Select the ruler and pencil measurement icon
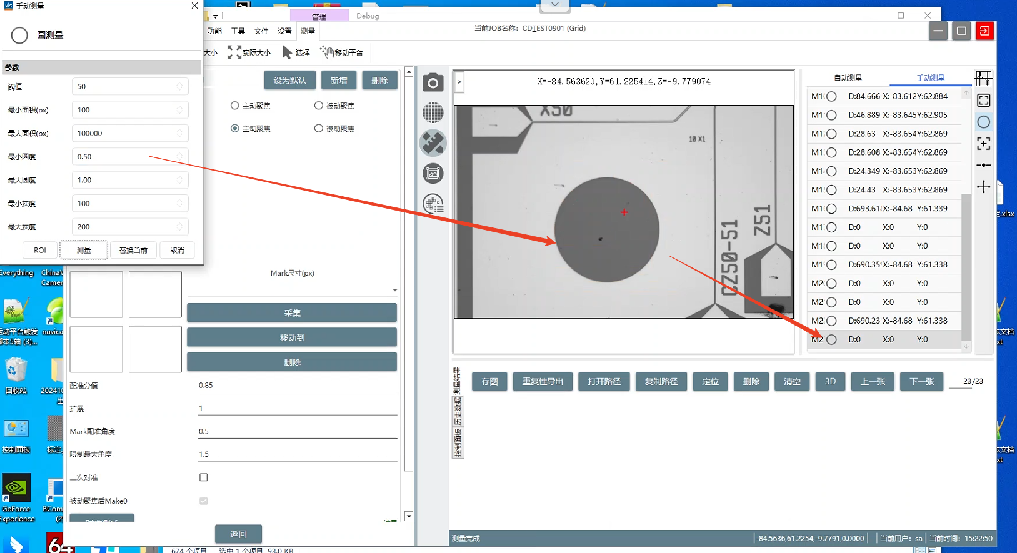 click(x=433, y=143)
